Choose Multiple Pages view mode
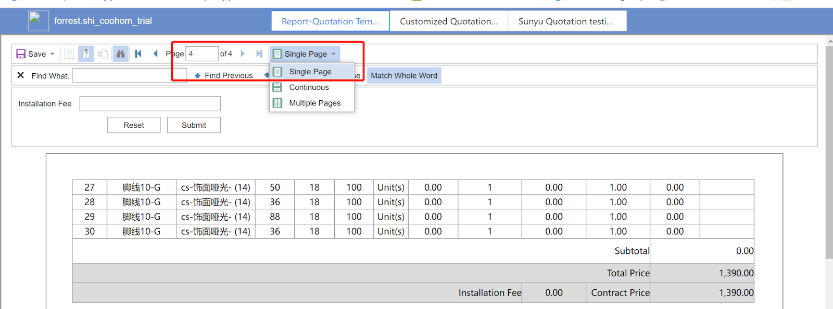 point(314,103)
